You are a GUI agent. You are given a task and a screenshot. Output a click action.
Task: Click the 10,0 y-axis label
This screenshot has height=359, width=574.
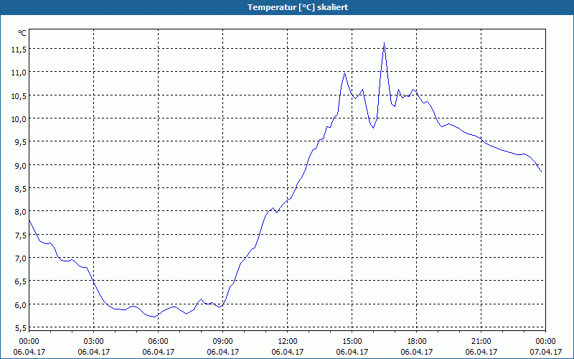(19, 119)
